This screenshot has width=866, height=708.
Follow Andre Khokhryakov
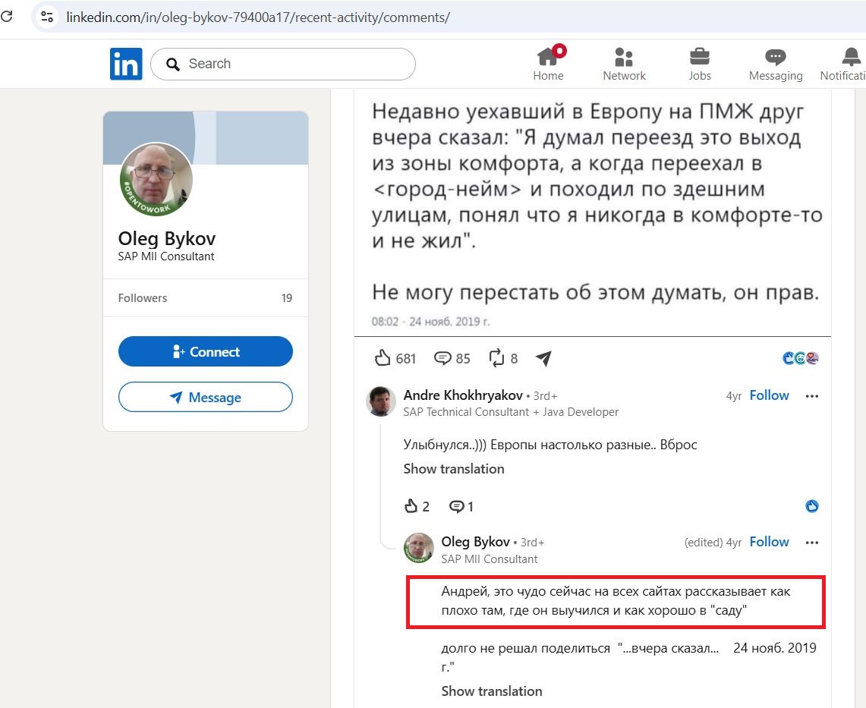770,395
